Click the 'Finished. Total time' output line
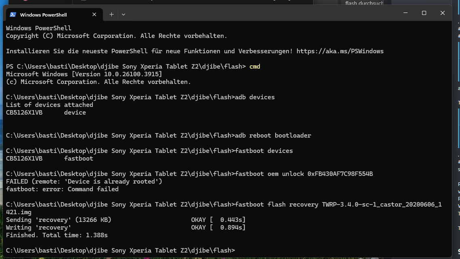This screenshot has width=460, height=259. [57, 235]
